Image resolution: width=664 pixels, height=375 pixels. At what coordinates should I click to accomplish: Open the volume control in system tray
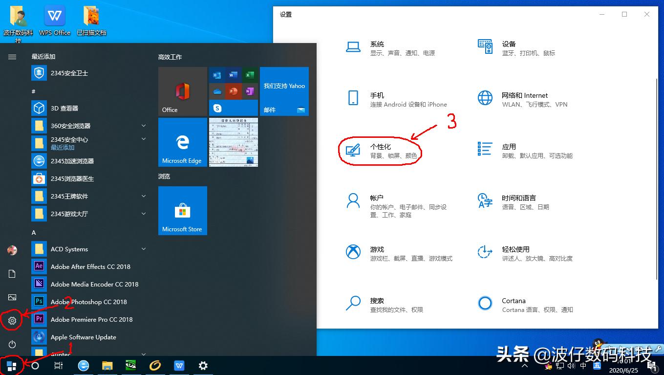pos(571,365)
